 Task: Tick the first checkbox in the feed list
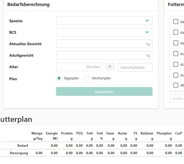(176, 22)
